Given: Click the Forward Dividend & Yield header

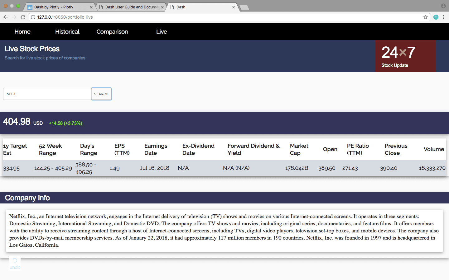Looking at the screenshot, I should [x=253, y=149].
